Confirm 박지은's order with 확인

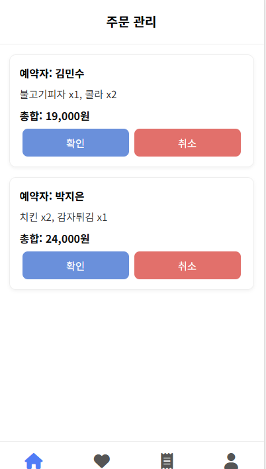(x=75, y=265)
